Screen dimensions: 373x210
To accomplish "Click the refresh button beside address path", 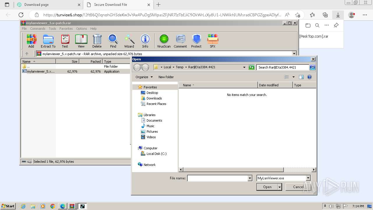I will 251,67.
